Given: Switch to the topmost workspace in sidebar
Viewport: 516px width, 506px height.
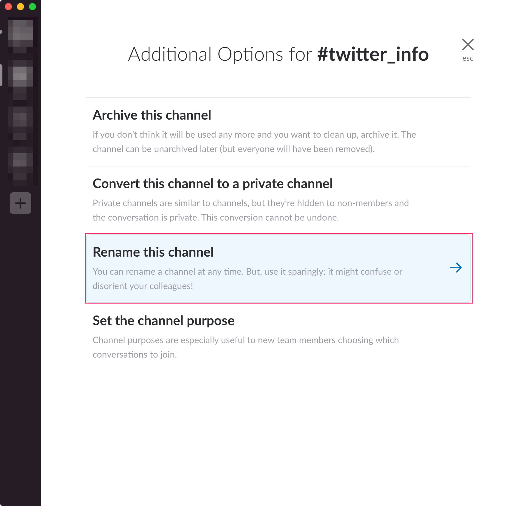Looking at the screenshot, I should tap(20, 33).
